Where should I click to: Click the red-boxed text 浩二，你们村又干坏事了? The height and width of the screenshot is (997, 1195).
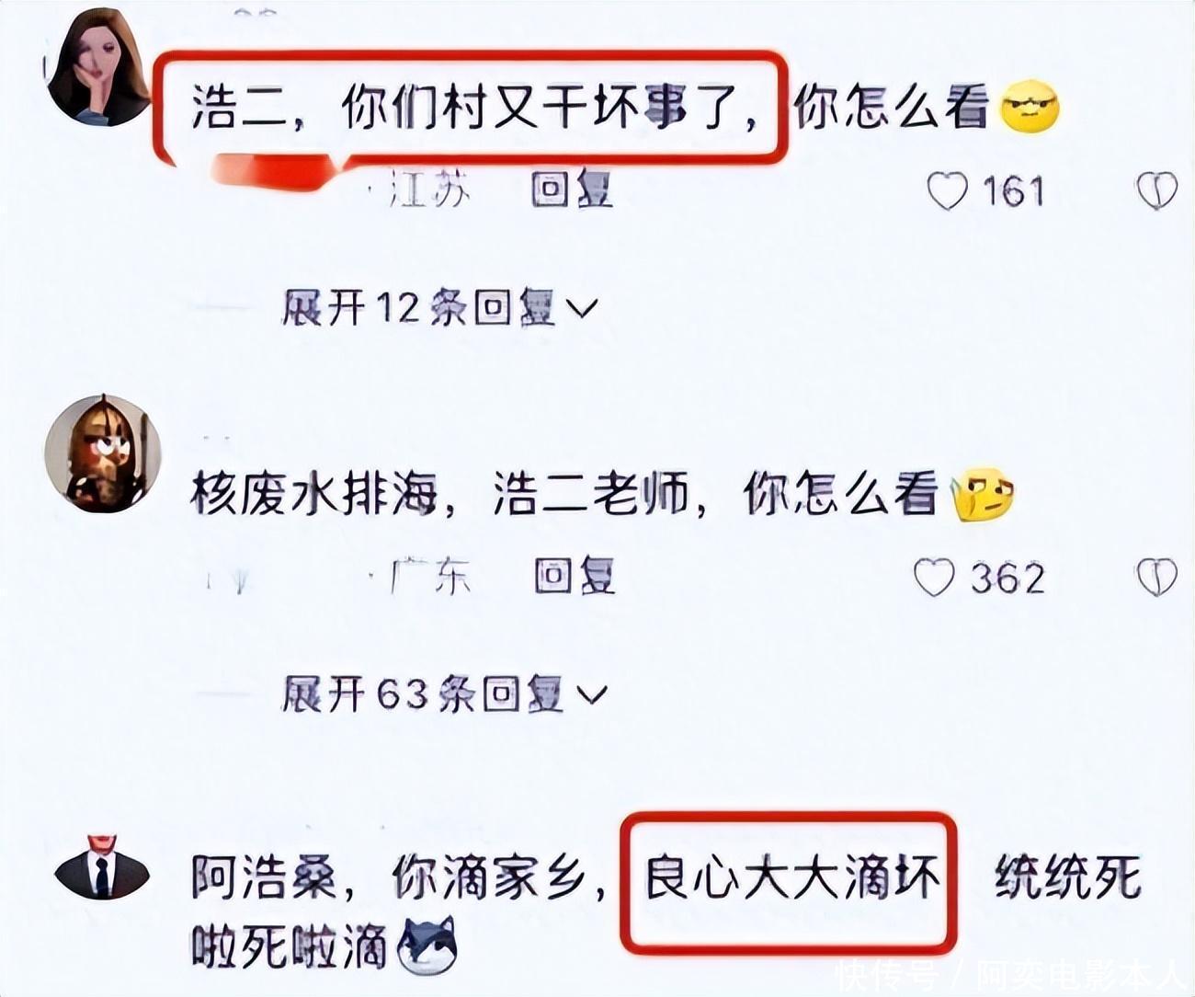(470, 109)
